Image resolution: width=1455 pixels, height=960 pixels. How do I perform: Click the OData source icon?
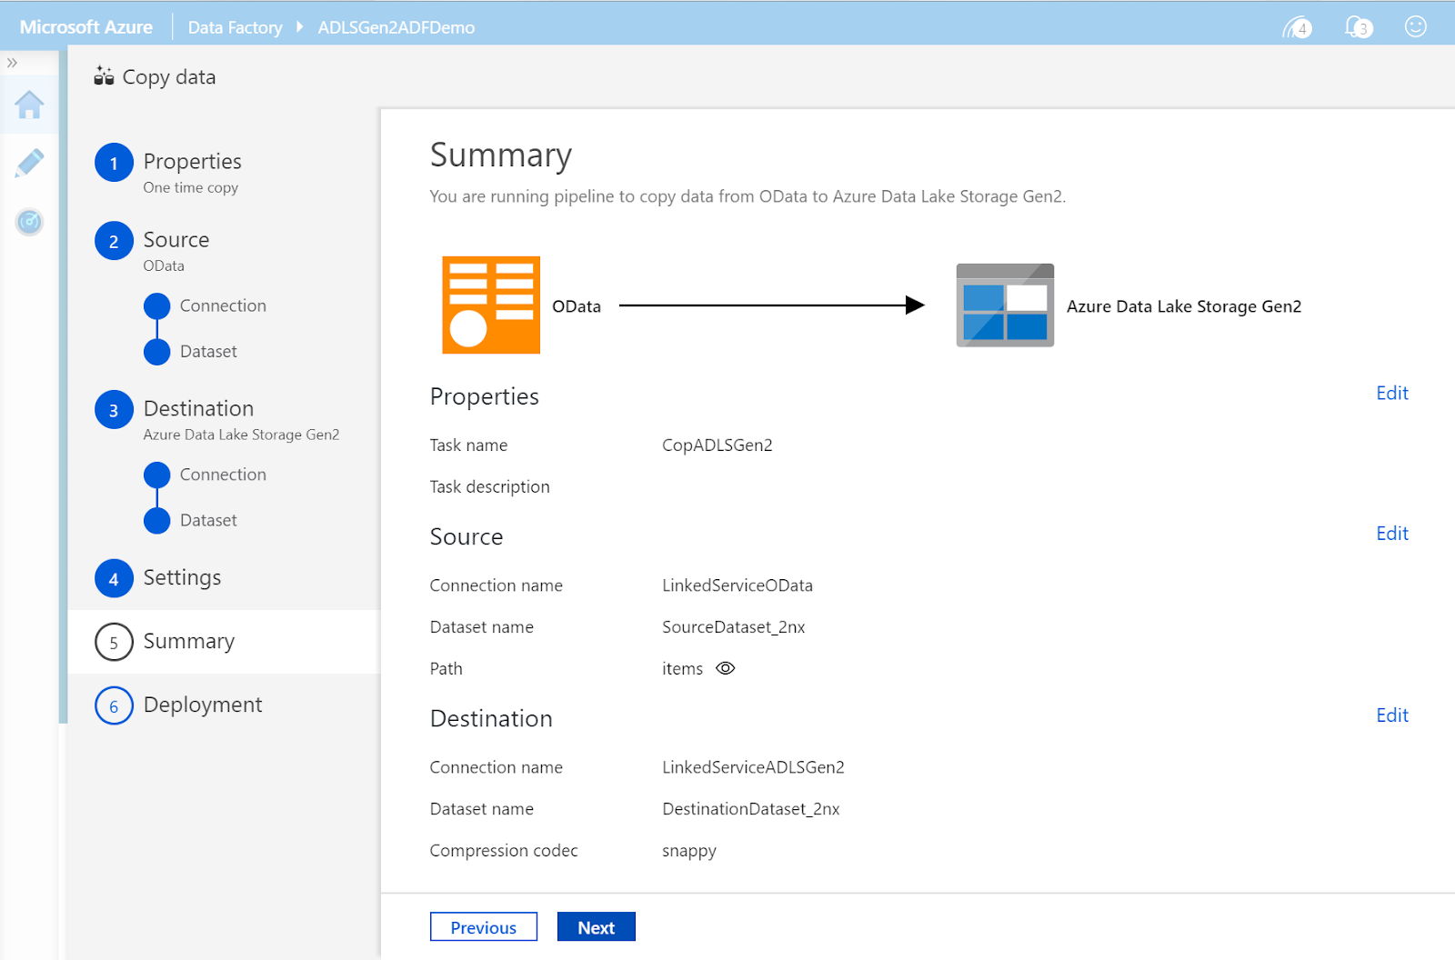click(x=490, y=305)
